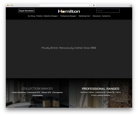Screen dimensions: 138x116
Task: Open the Front Loading Modules link
Action: (x=101, y=95)
